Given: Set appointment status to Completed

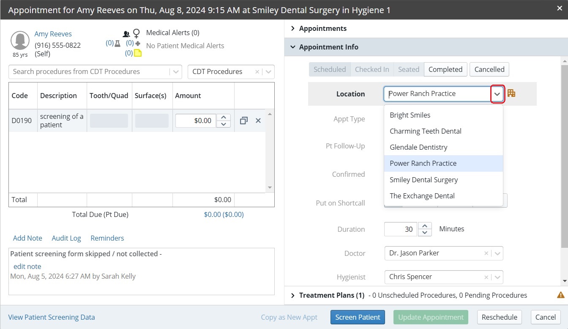Looking at the screenshot, I should pos(445,69).
